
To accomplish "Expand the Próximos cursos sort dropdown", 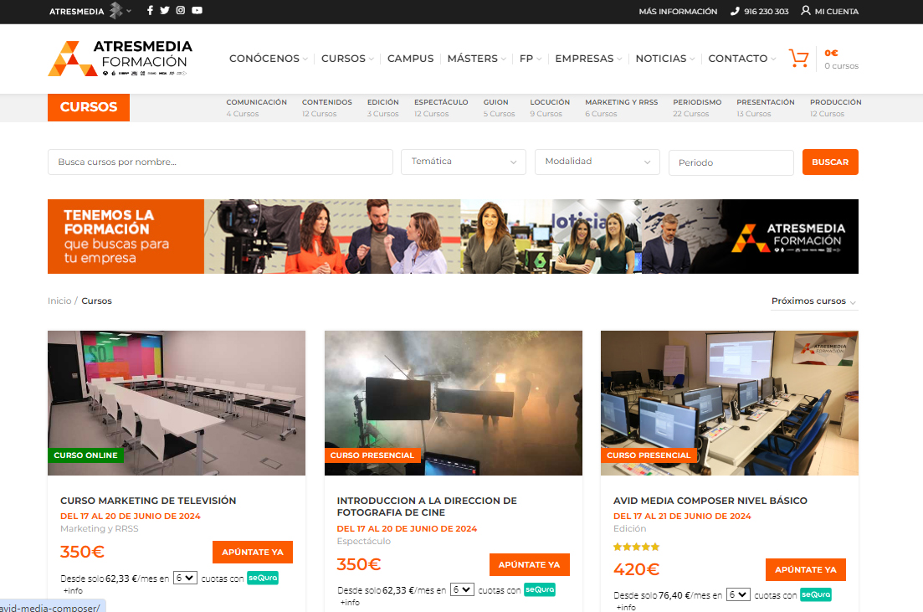I will [813, 301].
